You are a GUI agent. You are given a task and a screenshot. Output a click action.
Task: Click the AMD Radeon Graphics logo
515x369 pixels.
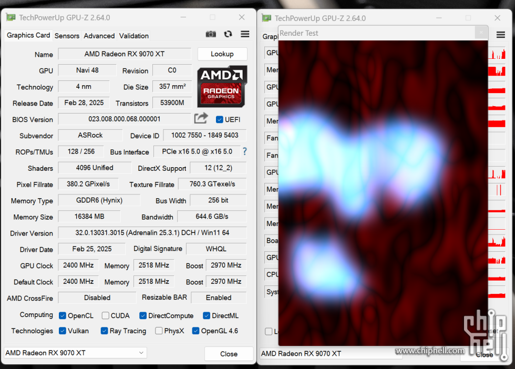pyautogui.click(x=222, y=86)
